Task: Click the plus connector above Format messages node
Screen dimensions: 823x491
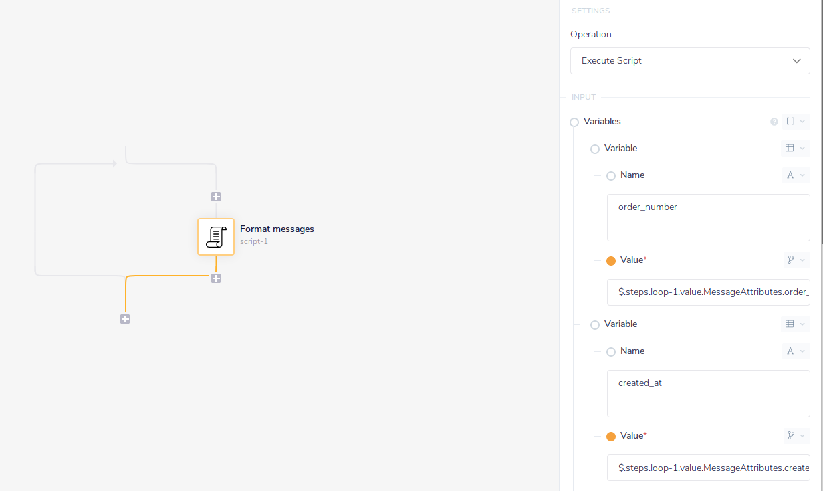Action: 216,197
